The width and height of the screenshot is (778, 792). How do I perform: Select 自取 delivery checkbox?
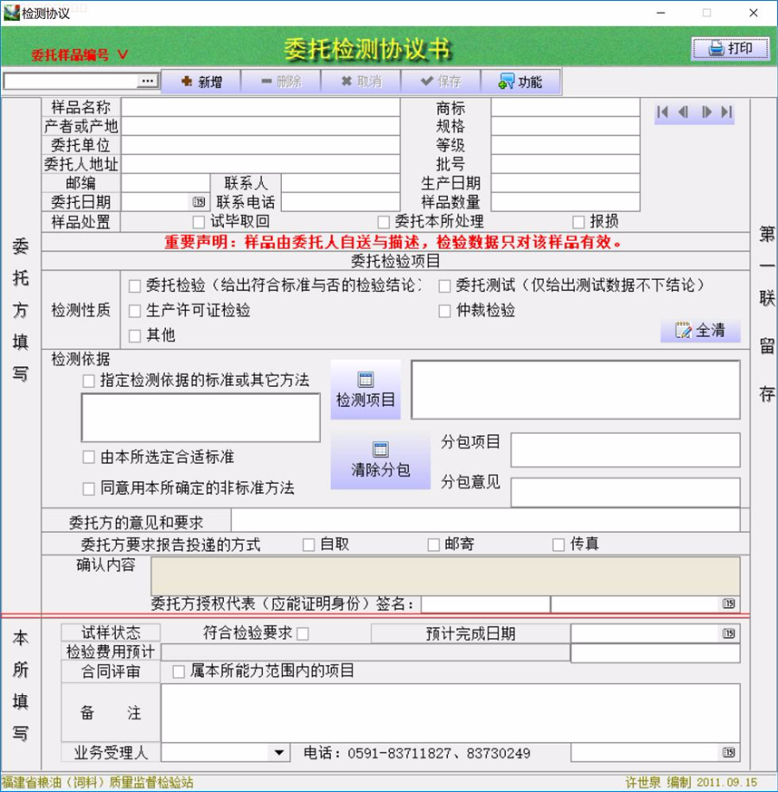(x=309, y=544)
